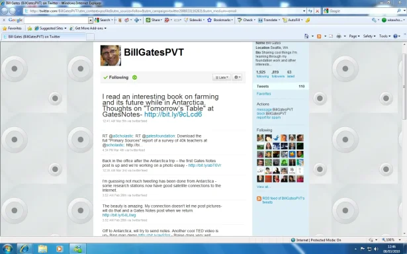The height and width of the screenshot is (254, 407).
Task: Open Google Toolbar Share menu
Action: coord(154,20)
